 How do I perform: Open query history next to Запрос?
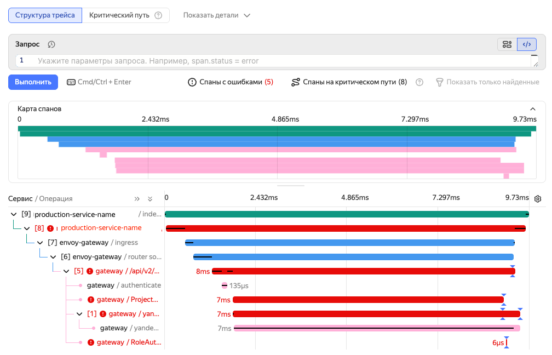[x=51, y=44]
